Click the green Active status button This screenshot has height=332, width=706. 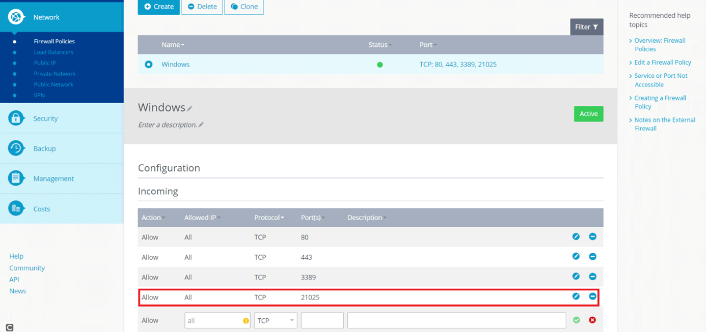[588, 114]
